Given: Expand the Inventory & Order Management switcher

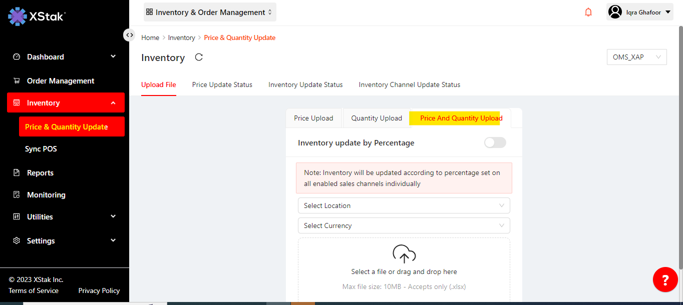Looking at the screenshot, I should [210, 12].
